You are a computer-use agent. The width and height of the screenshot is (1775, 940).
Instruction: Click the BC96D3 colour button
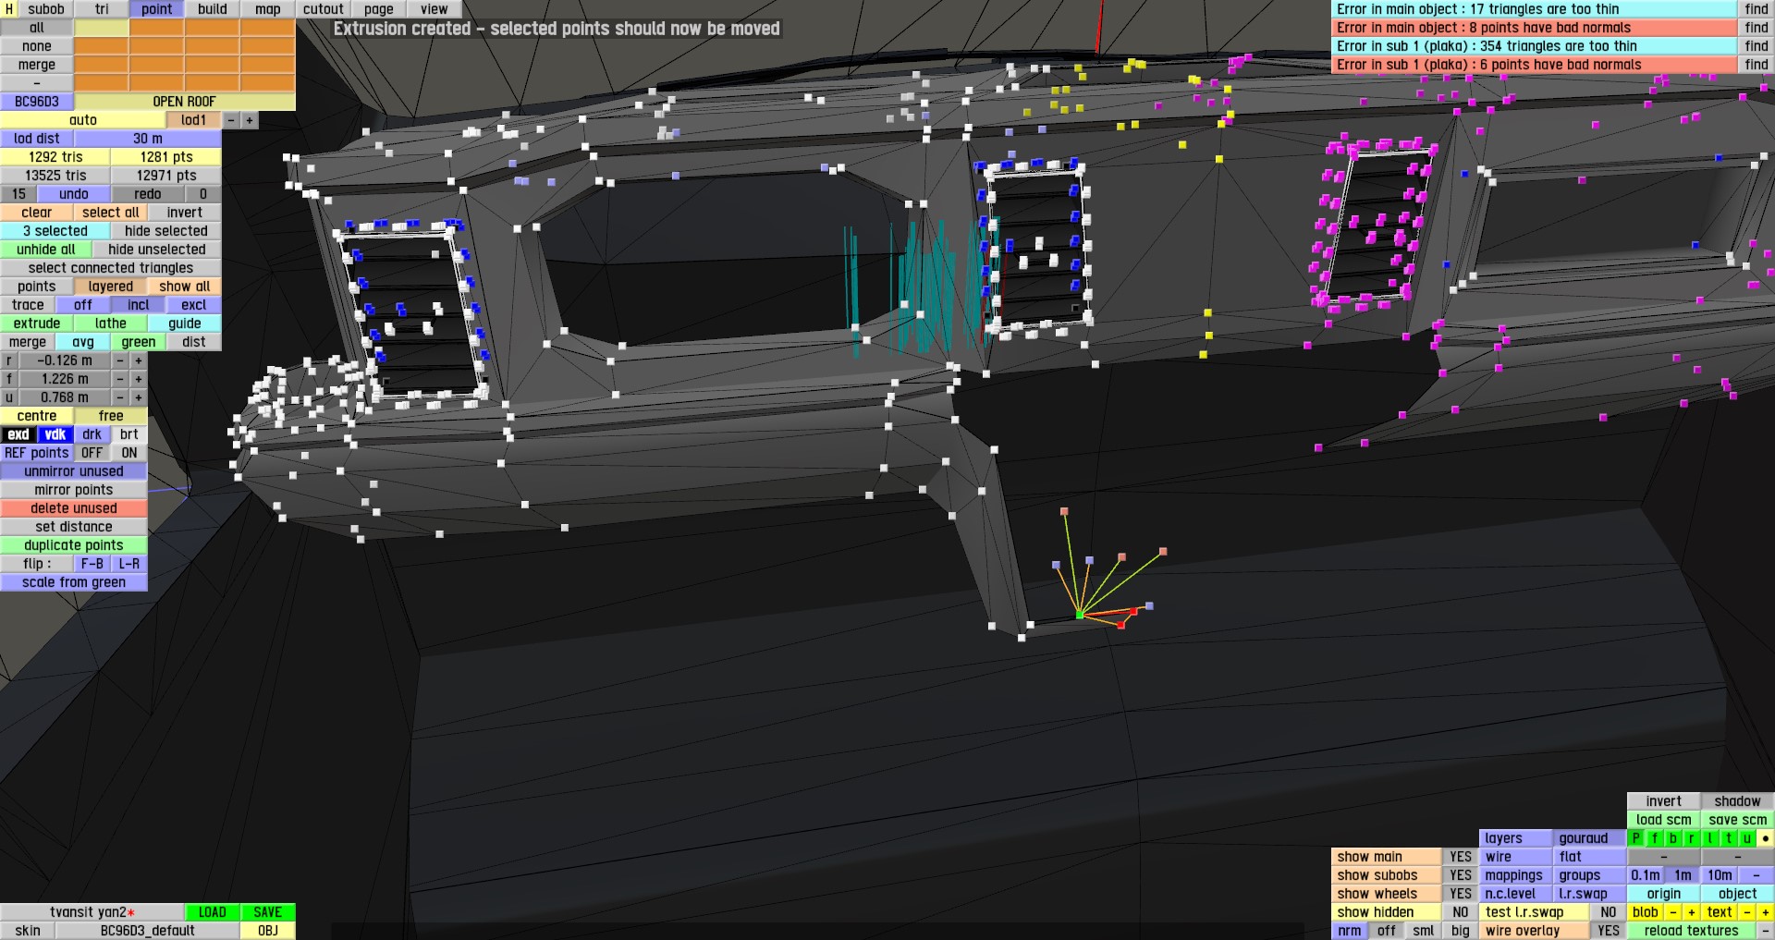click(x=37, y=102)
